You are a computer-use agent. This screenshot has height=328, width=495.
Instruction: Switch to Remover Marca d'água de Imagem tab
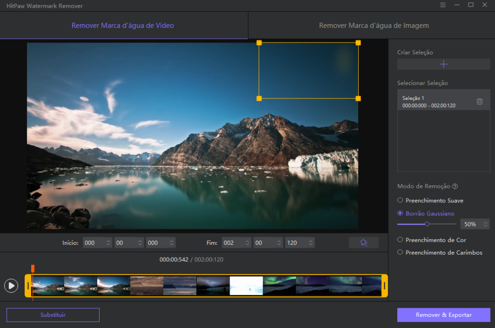point(374,26)
